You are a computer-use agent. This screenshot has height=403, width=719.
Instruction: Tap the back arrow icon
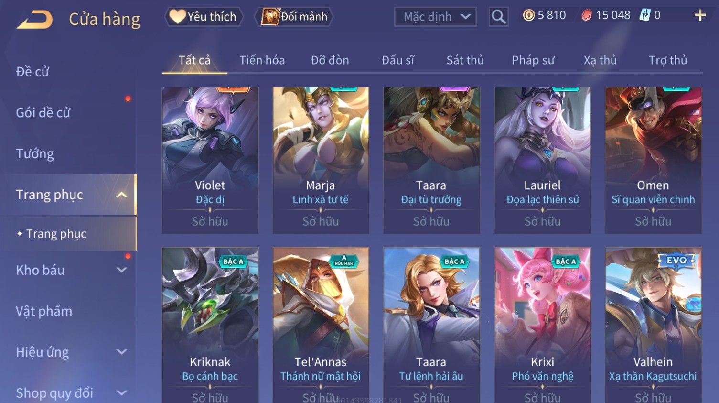coord(34,20)
